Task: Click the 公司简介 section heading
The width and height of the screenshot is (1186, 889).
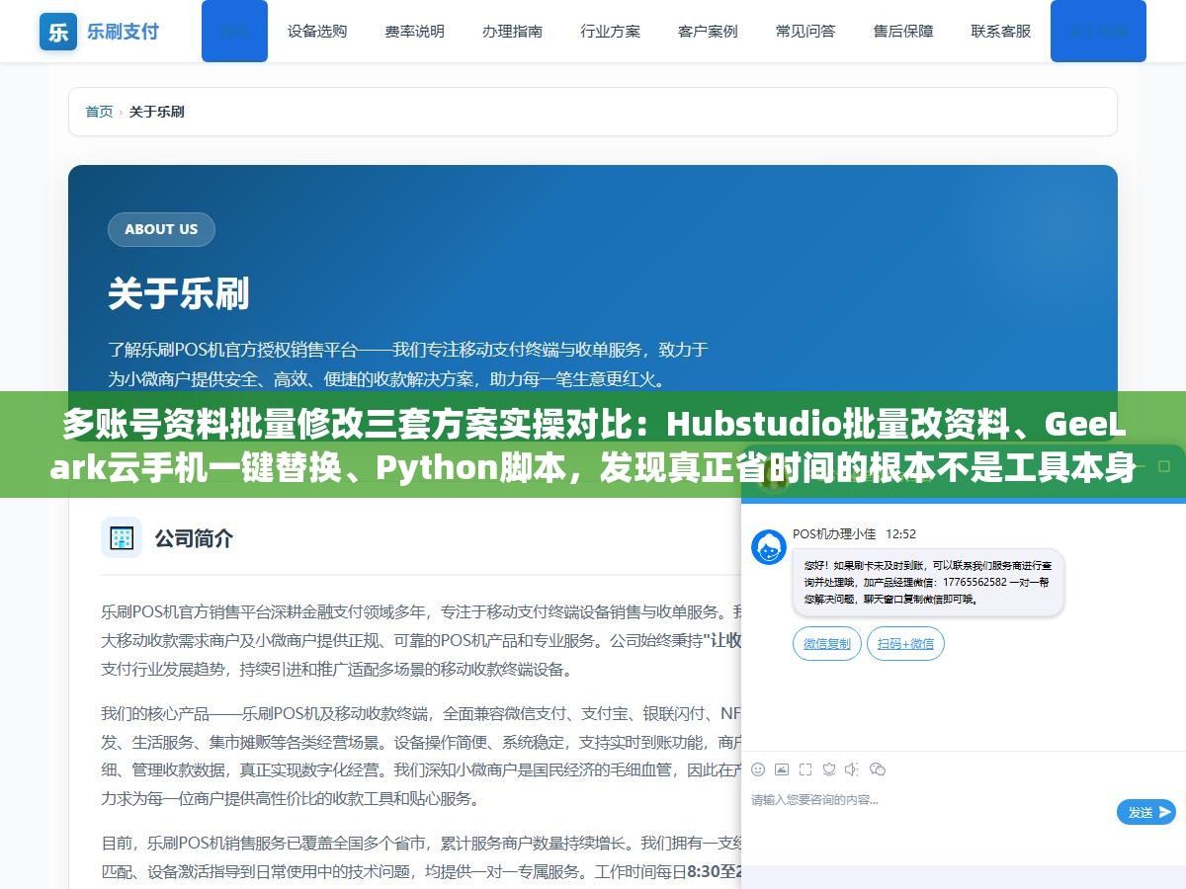Action: coord(194,538)
